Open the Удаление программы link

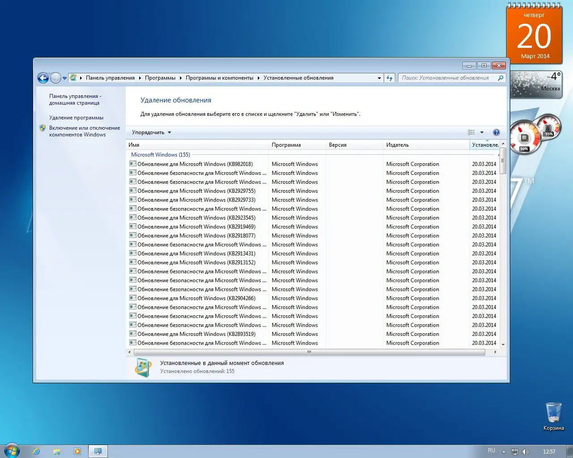click(x=76, y=118)
